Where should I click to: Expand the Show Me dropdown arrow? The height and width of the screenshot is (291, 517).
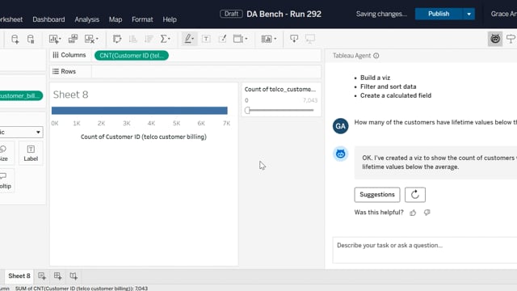click(275, 39)
